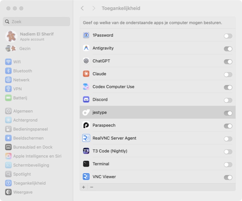Open Spotlight via magnifier icon
The image size is (242, 201).
(x=8, y=174)
